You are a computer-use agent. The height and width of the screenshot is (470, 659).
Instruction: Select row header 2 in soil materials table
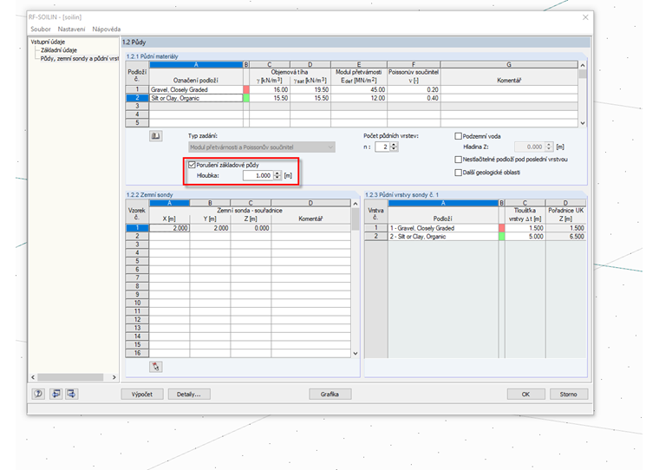[x=137, y=98]
